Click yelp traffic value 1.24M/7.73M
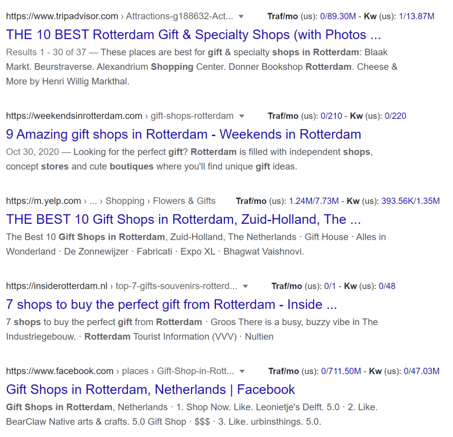The height and width of the screenshot is (437, 453). [x=314, y=201]
